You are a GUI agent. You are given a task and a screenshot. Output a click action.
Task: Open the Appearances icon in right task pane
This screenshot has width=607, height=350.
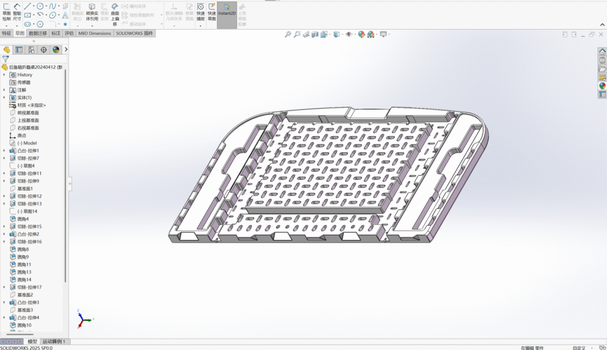602,86
